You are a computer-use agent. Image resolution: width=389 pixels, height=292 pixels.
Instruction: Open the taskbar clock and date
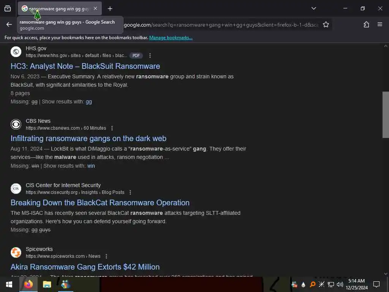click(357, 284)
